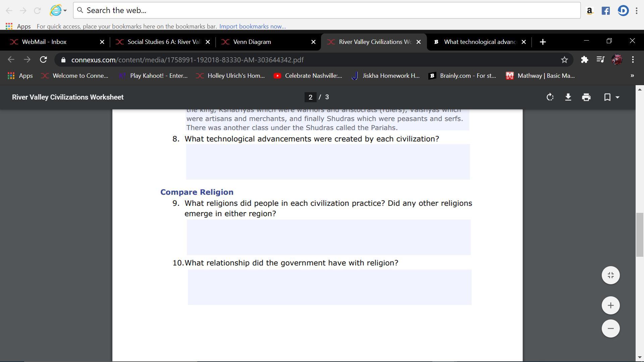Rotate the PDF page clockwise
Viewport: 644px width, 362px height.
[x=550, y=97]
